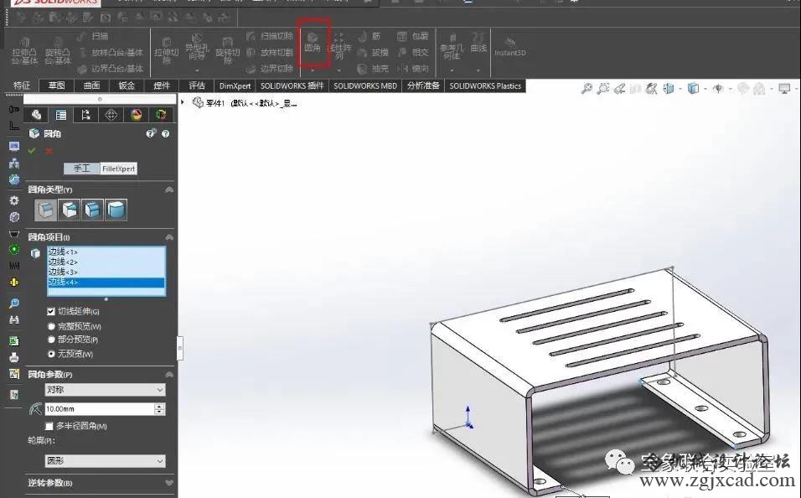Screen dimensions: 801x498
Task: Select the 部分预览 partial preview radio button
Action: (51, 339)
